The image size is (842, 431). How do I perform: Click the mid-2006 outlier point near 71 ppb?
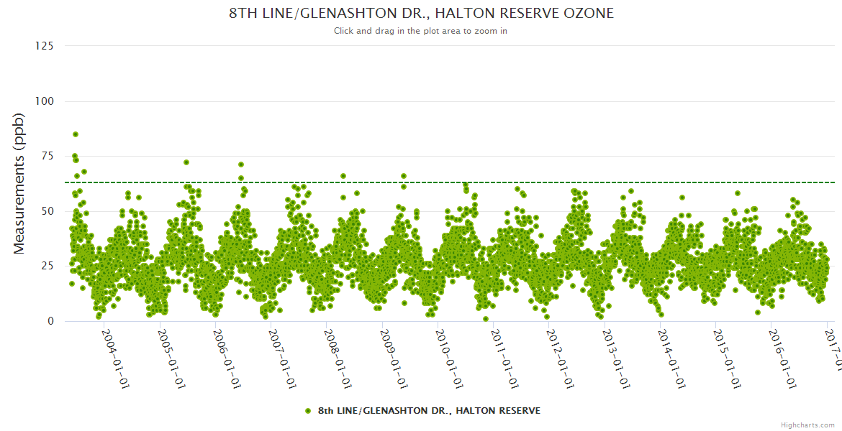coord(241,164)
